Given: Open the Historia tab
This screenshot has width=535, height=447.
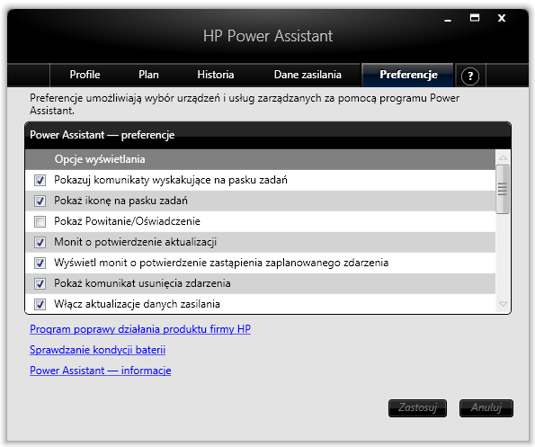Looking at the screenshot, I should (215, 75).
